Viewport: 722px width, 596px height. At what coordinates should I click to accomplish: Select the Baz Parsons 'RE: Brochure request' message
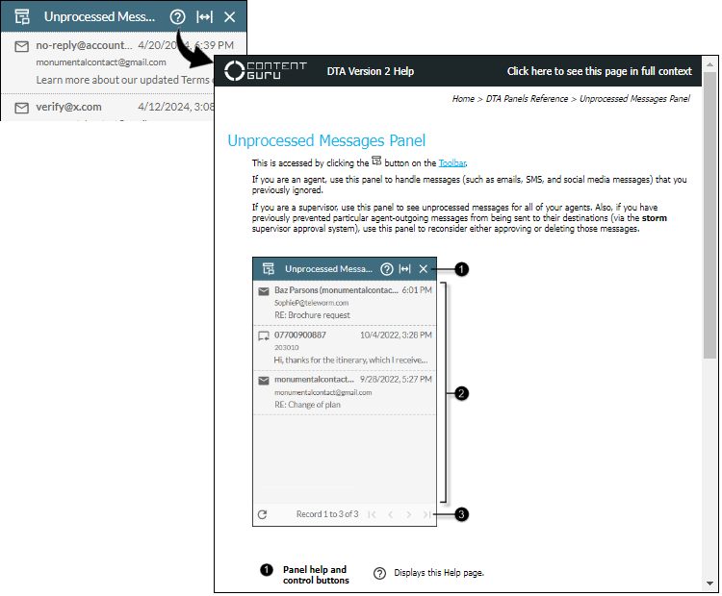pos(345,302)
